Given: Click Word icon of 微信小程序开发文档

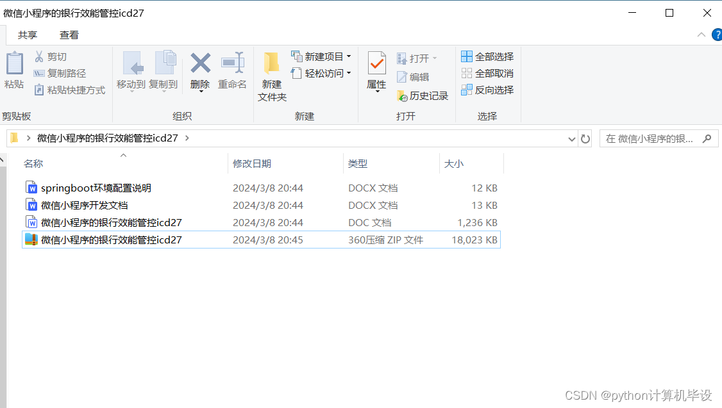Looking at the screenshot, I should (31, 205).
